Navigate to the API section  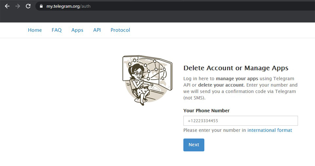[97, 30]
